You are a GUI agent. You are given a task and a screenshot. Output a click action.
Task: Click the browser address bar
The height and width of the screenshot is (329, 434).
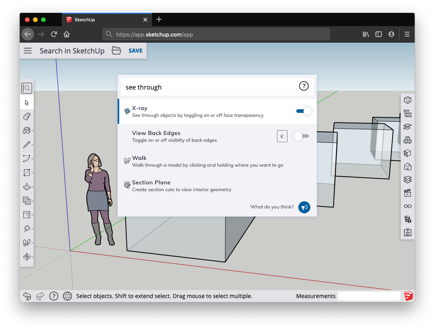tap(216, 34)
